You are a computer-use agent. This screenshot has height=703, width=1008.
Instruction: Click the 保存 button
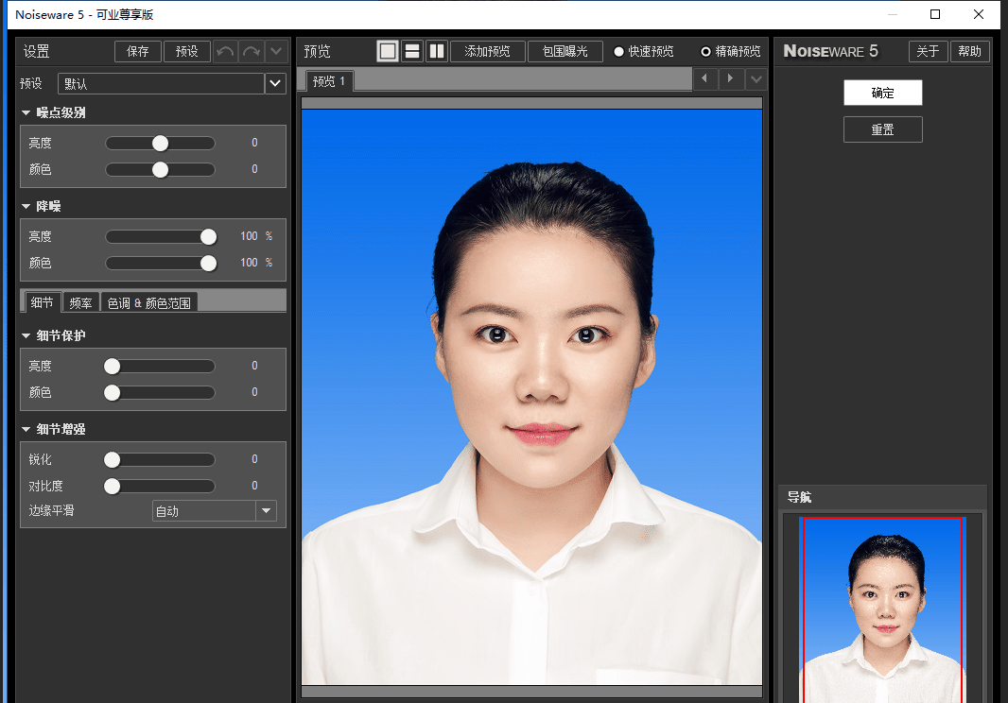tap(137, 51)
